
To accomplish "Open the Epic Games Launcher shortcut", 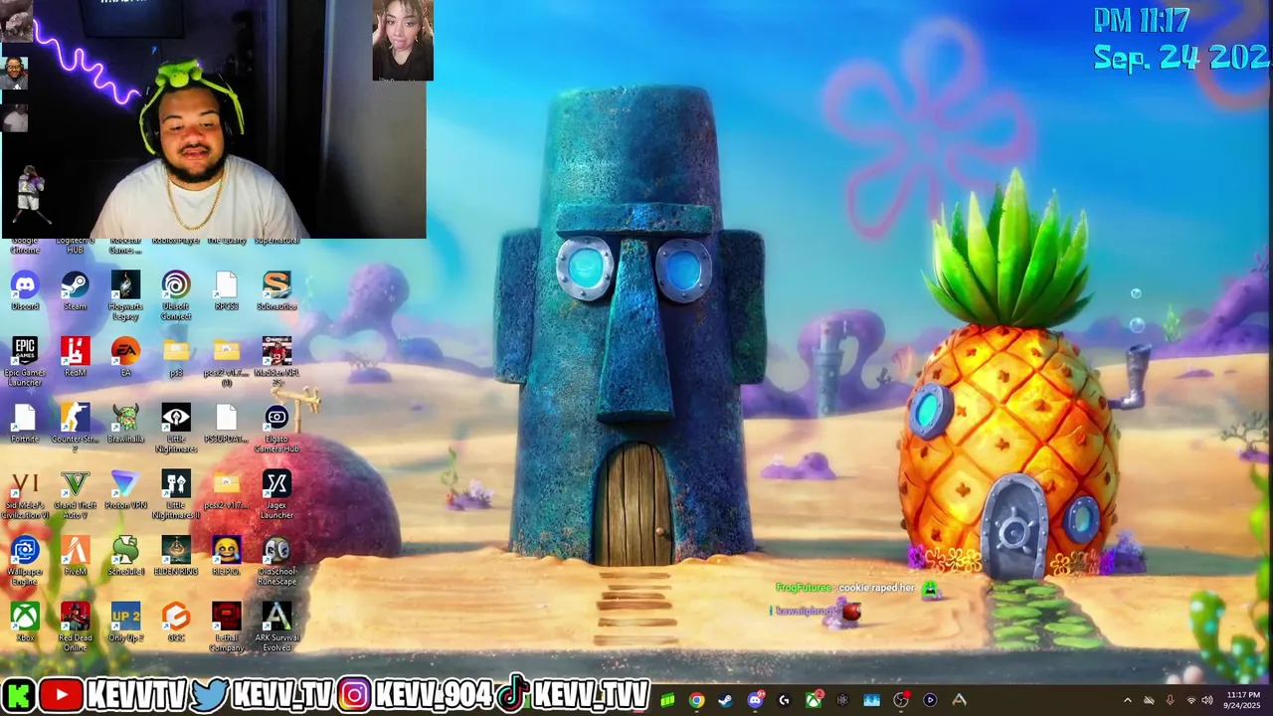I will click(x=25, y=362).
